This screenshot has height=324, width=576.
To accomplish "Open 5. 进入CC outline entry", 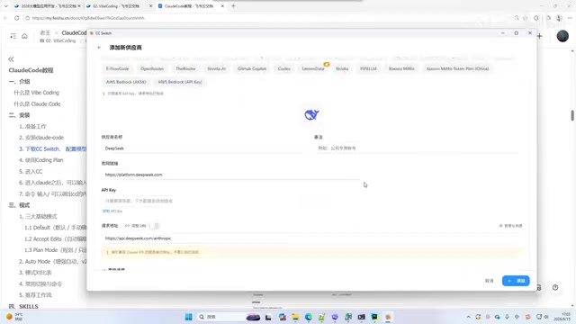I will (31, 172).
